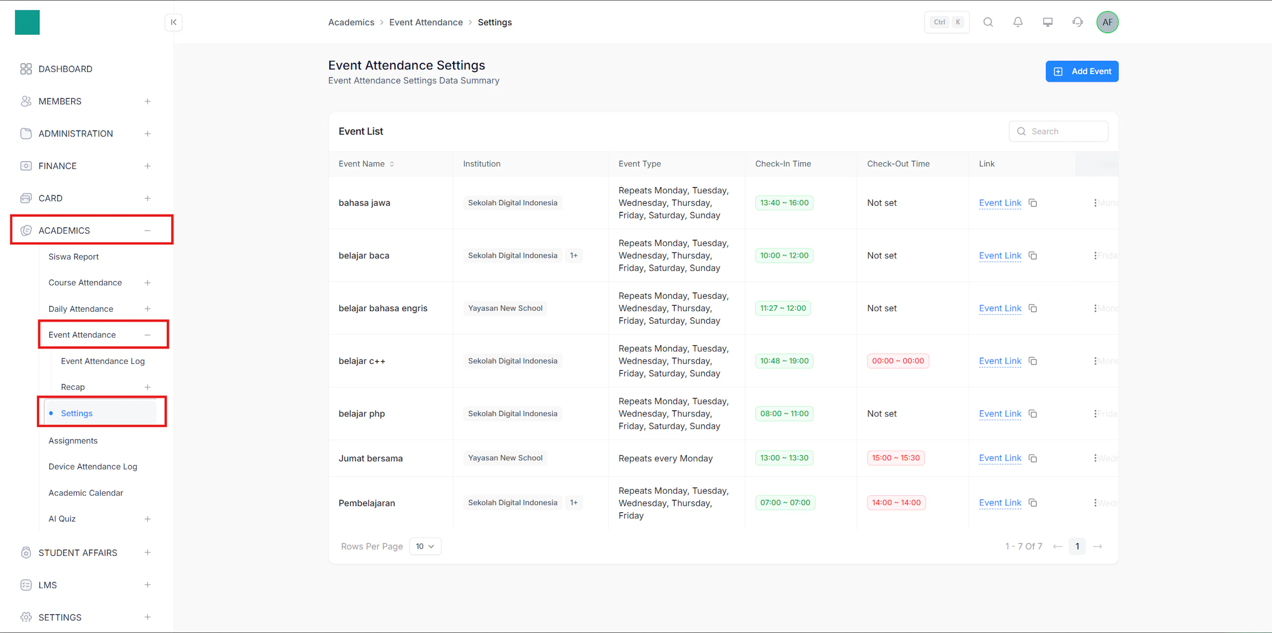Screen dimensions: 1272x633
Task: Open the monitor display icon in header
Action: (1047, 22)
